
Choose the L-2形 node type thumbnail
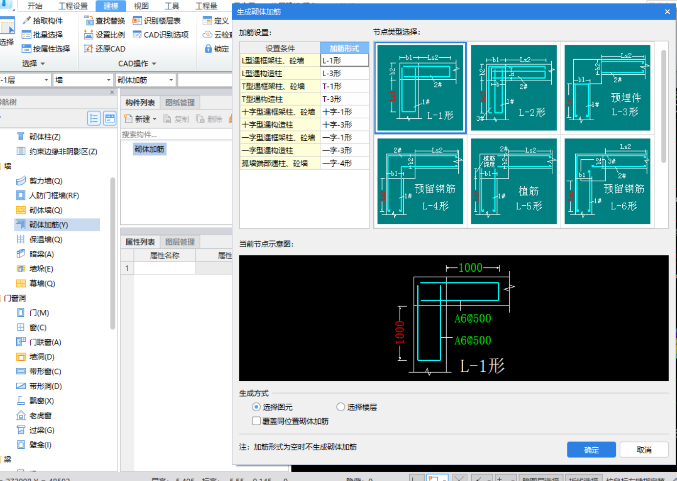(514, 87)
